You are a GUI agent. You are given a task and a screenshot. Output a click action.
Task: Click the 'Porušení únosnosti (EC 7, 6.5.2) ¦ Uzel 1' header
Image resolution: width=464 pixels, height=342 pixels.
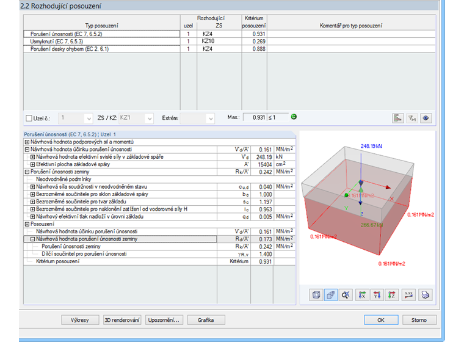point(70,134)
